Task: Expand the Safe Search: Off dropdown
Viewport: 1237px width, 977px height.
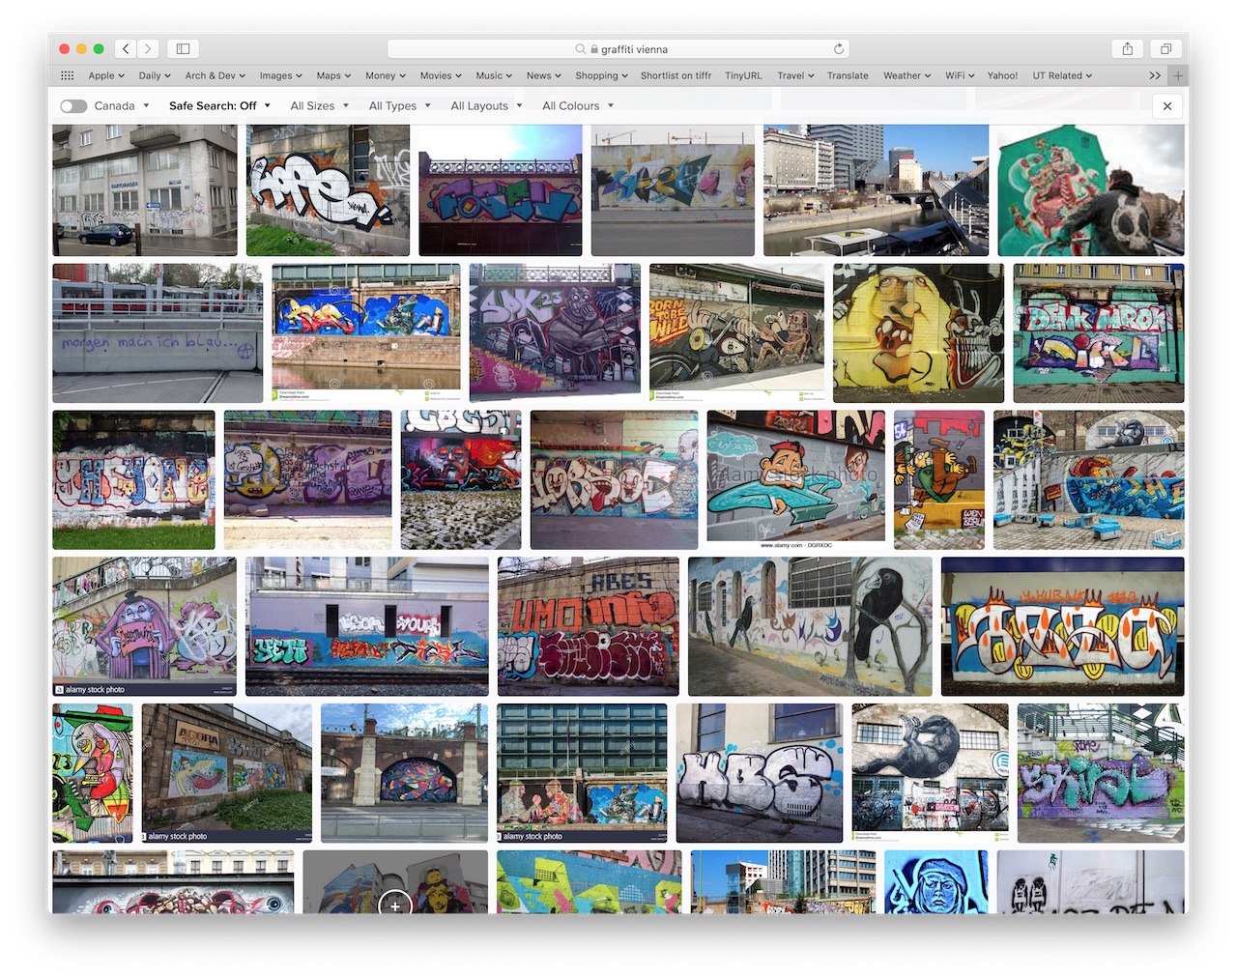Action: pos(219,106)
